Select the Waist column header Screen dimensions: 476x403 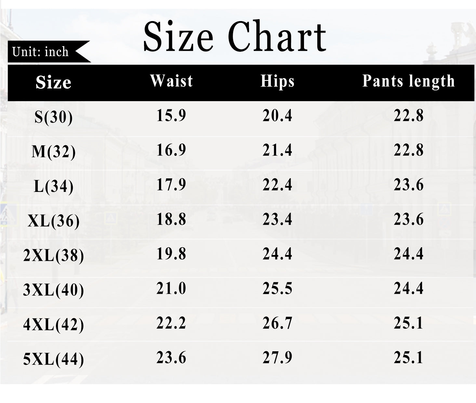171,81
